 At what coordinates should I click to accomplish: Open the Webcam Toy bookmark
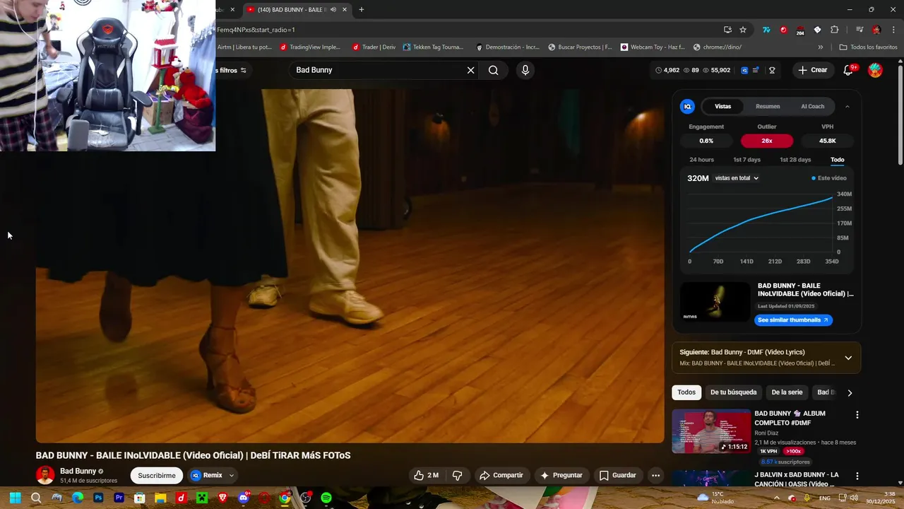(x=653, y=47)
